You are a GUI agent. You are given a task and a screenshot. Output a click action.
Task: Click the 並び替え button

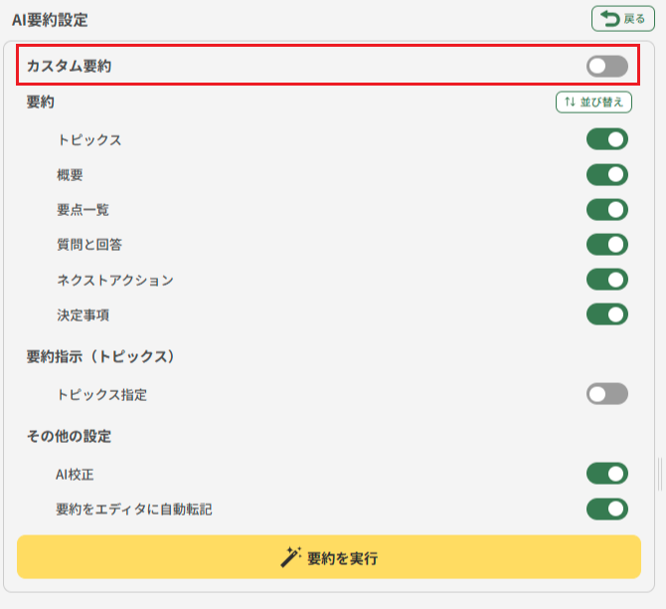coord(593,101)
